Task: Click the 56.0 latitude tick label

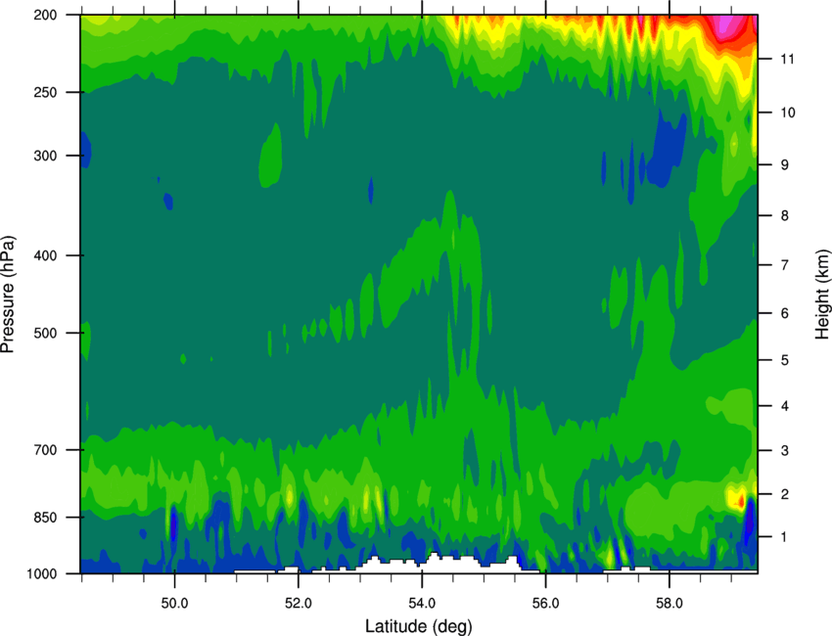Action: click(545, 603)
